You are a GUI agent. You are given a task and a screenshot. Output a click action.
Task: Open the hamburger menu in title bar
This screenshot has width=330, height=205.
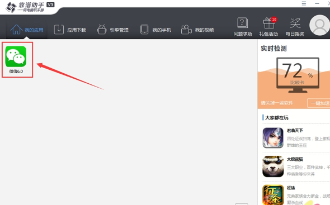[x=304, y=3]
